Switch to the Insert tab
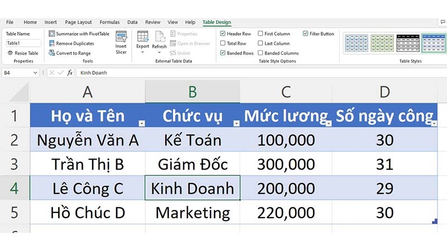Screen dimensions: 447x251 click(50, 22)
